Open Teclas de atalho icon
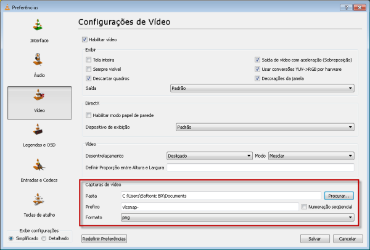Screen dimensions: 370x250 pyautogui.click(x=39, y=201)
